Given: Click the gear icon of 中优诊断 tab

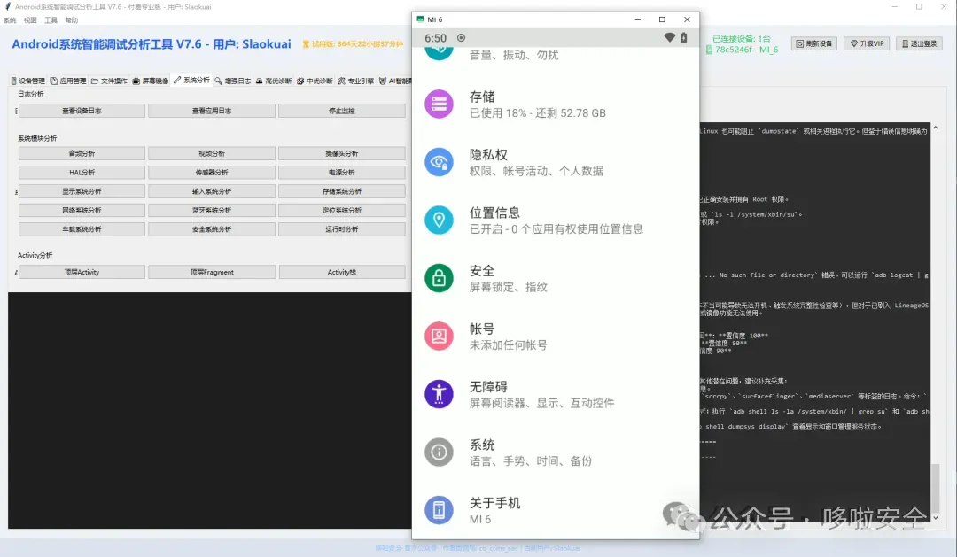Looking at the screenshot, I should pos(300,81).
